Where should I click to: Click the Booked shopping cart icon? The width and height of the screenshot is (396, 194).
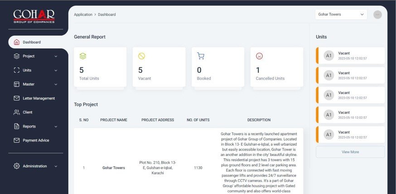[200, 56]
